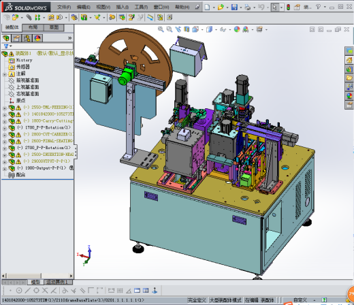Screen dimensions: 354x305
Task: Click the Rebuild traffic light icon
Action: 288,7
